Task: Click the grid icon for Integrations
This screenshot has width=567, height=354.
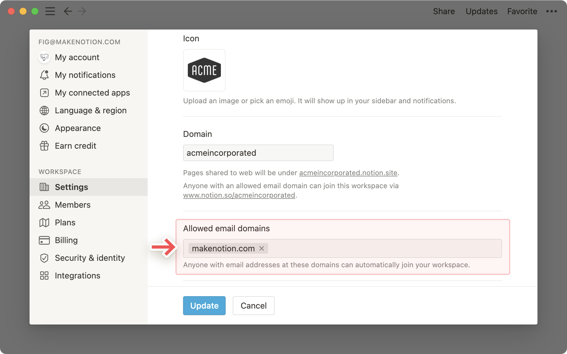Action: (44, 276)
